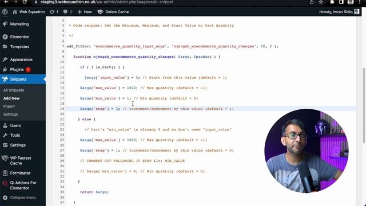The image size is (366, 206).
Task: Open the New content menu
Action: click(85, 12)
